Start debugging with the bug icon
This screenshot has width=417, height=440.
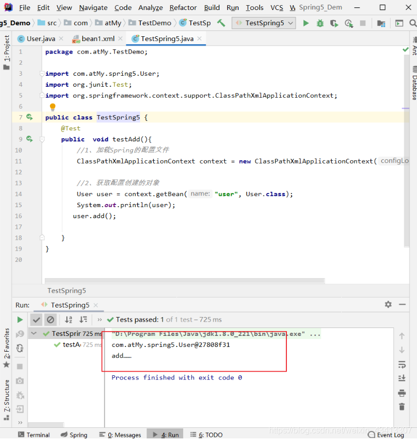(320, 23)
